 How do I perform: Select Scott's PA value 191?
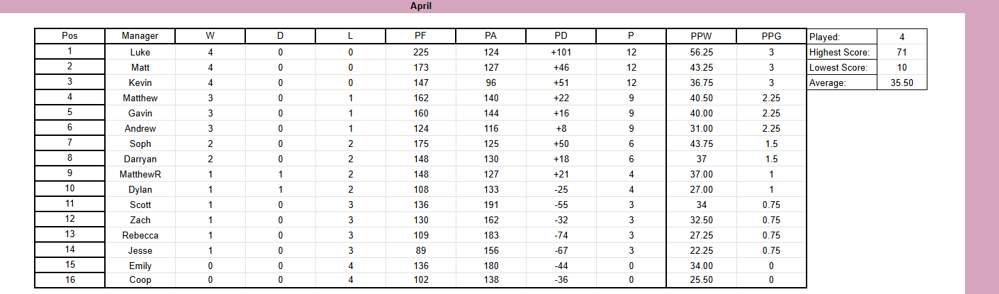pyautogui.click(x=490, y=205)
